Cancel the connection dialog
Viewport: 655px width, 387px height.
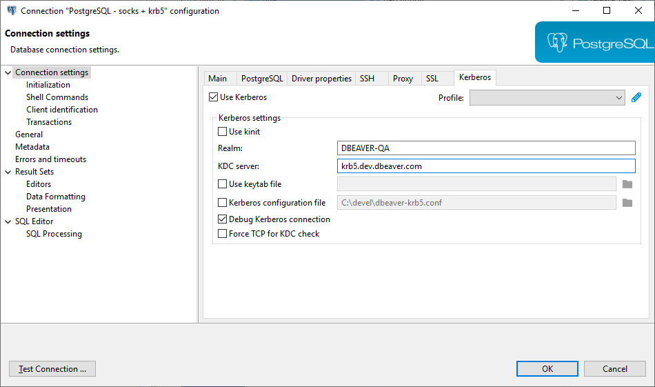[615, 369]
